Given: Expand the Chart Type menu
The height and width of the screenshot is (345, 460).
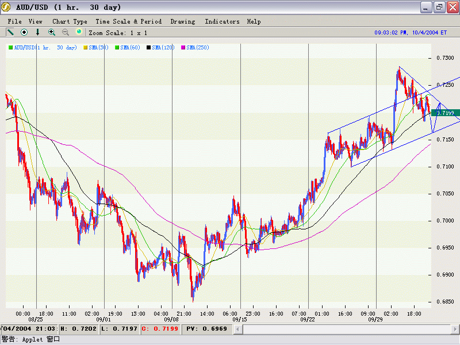Looking at the screenshot, I should coord(70,21).
